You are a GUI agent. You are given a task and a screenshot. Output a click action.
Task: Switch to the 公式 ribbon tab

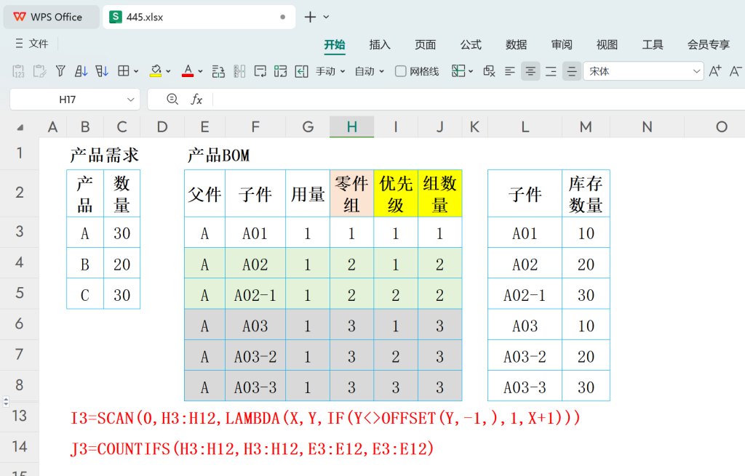471,44
